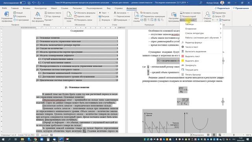This screenshot has width=252, height=142.
Task: Click contents entry §9. Циклическая система повторного заказа
Action: (x=77, y=80)
